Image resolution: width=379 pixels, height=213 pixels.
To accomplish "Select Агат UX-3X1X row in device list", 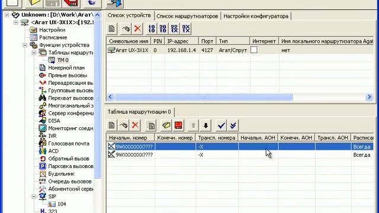I will point(240,50).
